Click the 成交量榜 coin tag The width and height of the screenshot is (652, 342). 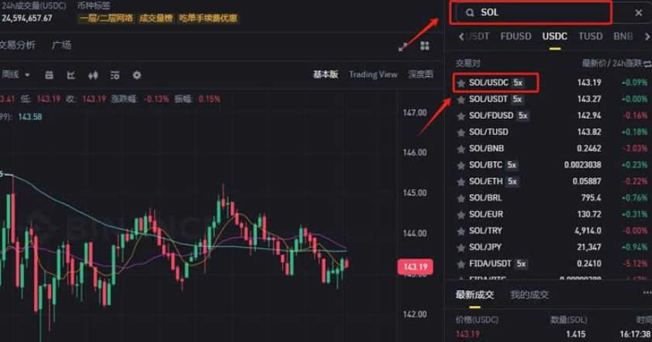pyautogui.click(x=156, y=18)
